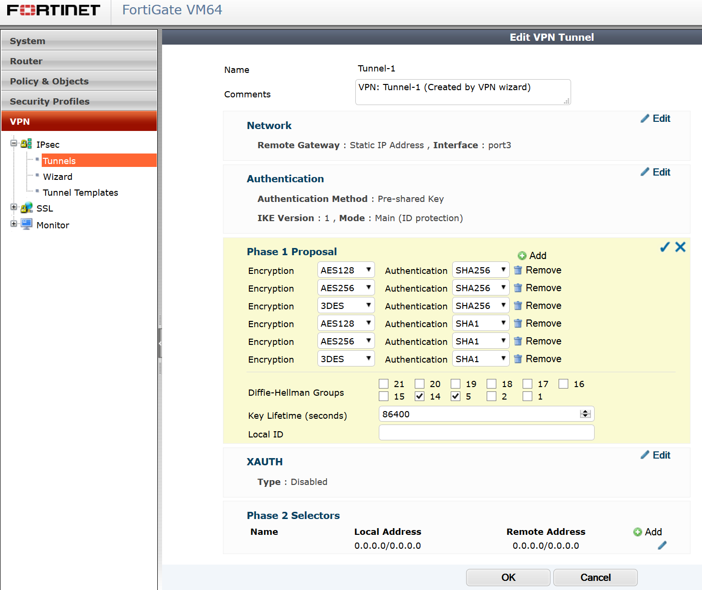Click the Comments text area
Screen dimensions: 702x590
463,92
